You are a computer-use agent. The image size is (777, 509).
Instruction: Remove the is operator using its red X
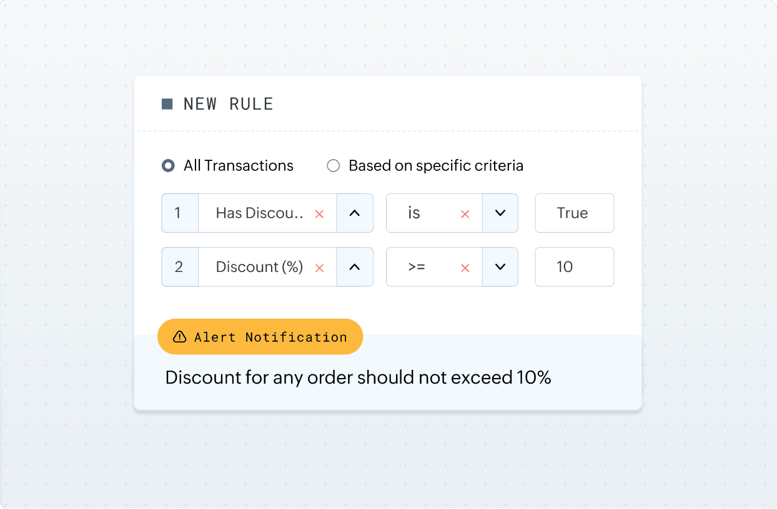click(465, 214)
